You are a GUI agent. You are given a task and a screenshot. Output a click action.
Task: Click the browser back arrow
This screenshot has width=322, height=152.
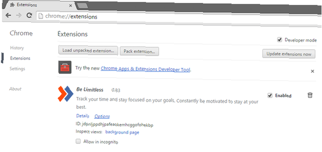8,15
